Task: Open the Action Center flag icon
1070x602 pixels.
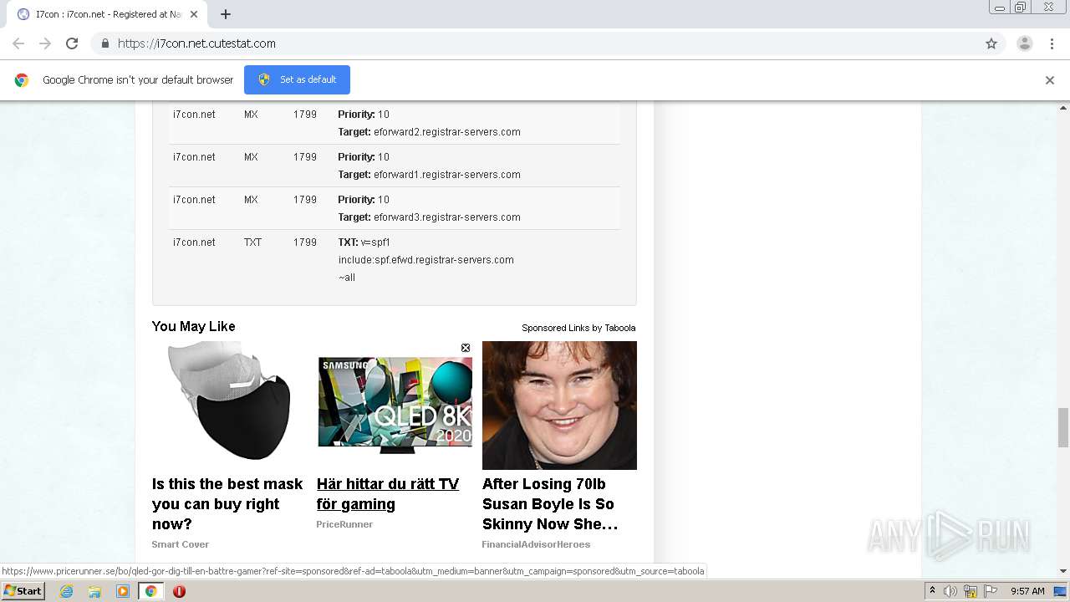Action: click(x=991, y=591)
